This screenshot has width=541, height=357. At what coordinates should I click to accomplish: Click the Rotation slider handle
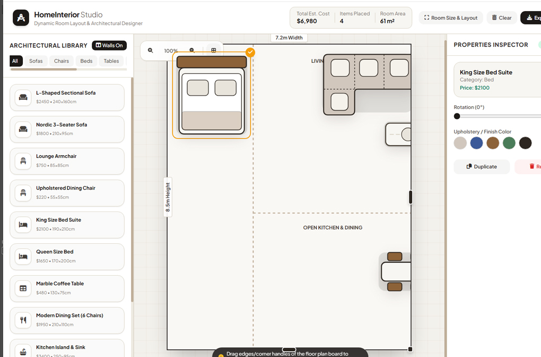pyautogui.click(x=457, y=116)
